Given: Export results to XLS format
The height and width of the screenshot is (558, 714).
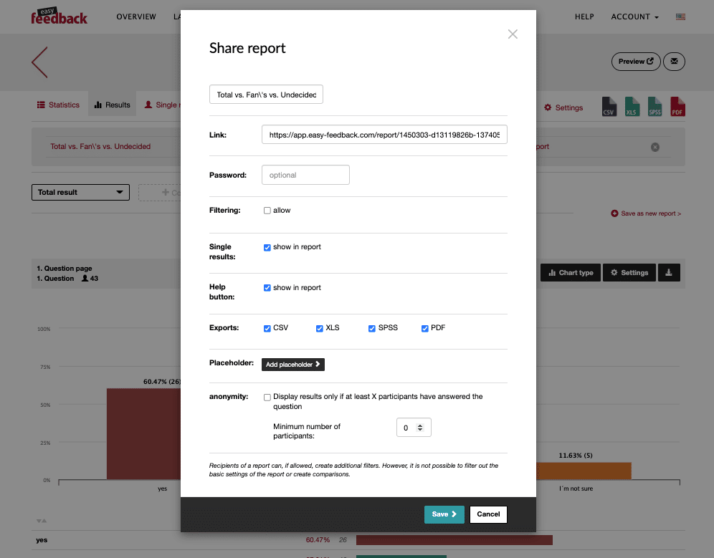Looking at the screenshot, I should [x=632, y=107].
